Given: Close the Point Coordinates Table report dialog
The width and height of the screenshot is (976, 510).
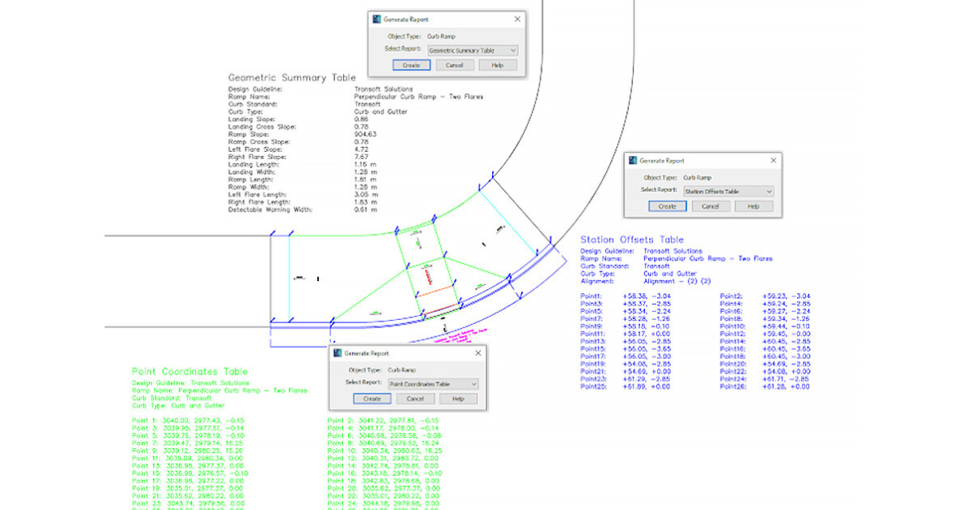Looking at the screenshot, I should (477, 354).
